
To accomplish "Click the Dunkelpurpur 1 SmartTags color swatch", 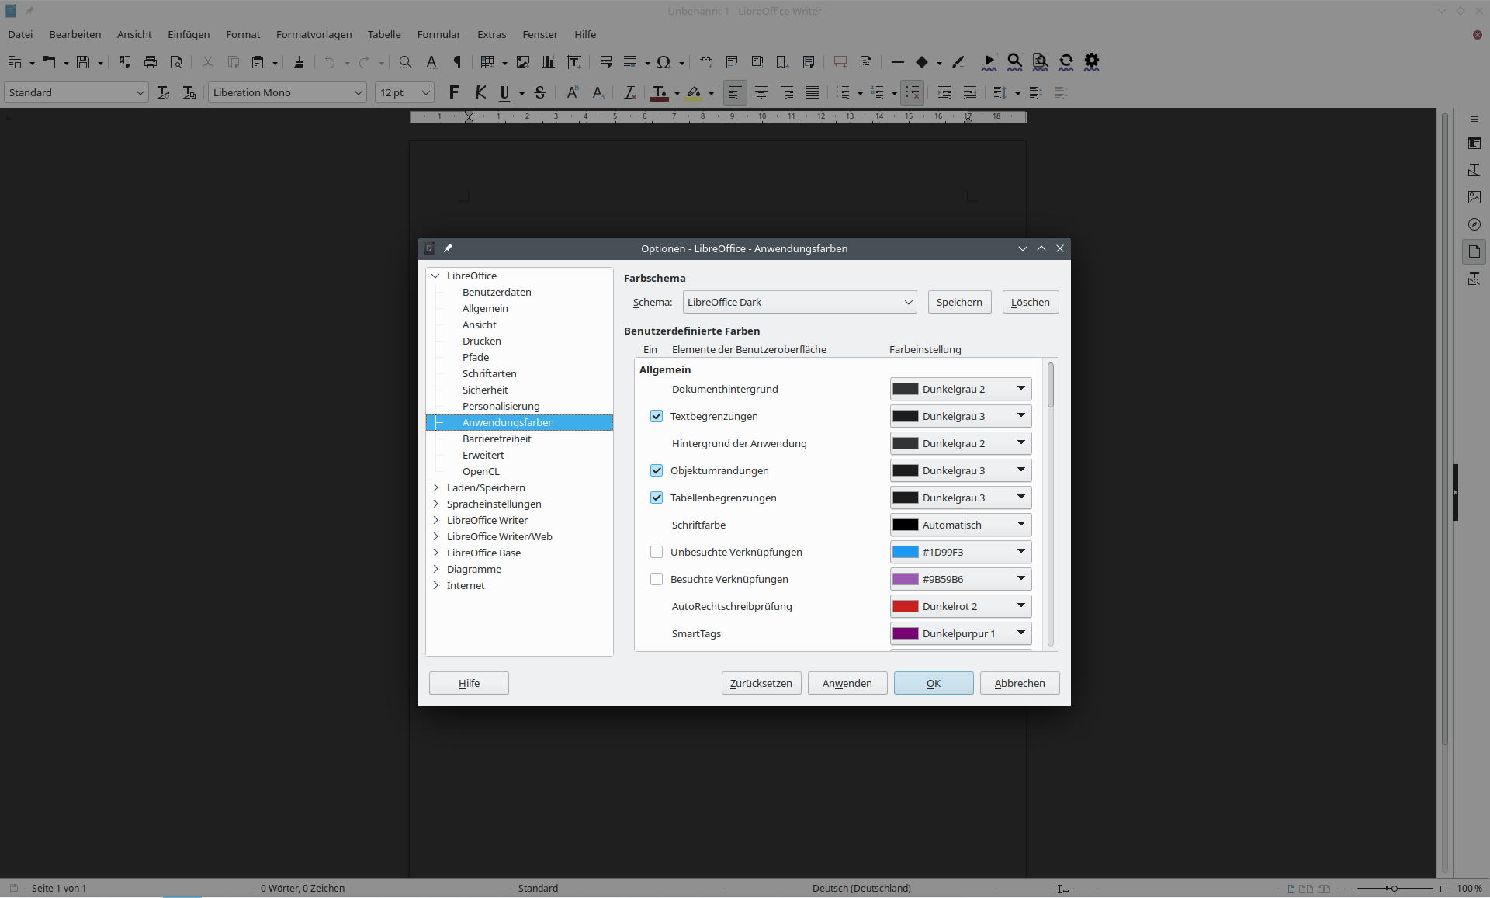I will [905, 633].
